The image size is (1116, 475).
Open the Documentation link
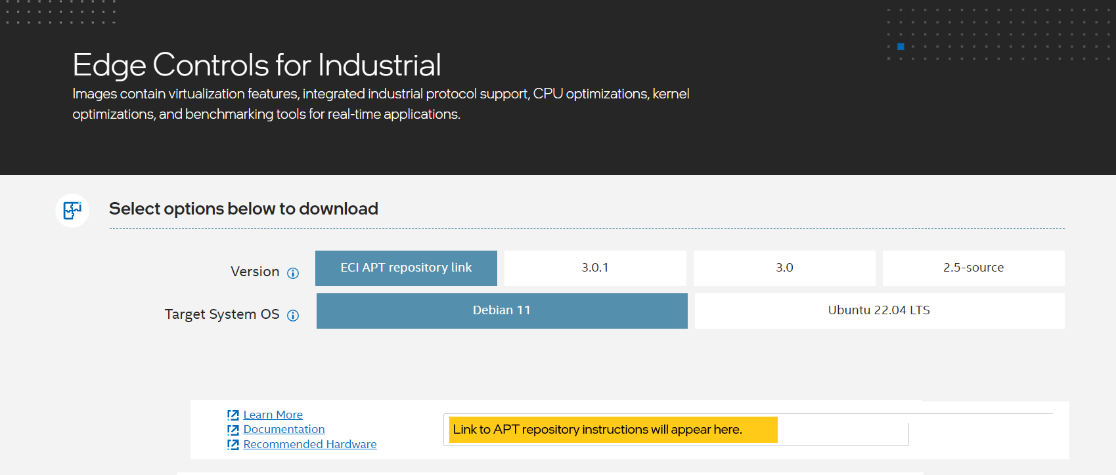click(284, 429)
